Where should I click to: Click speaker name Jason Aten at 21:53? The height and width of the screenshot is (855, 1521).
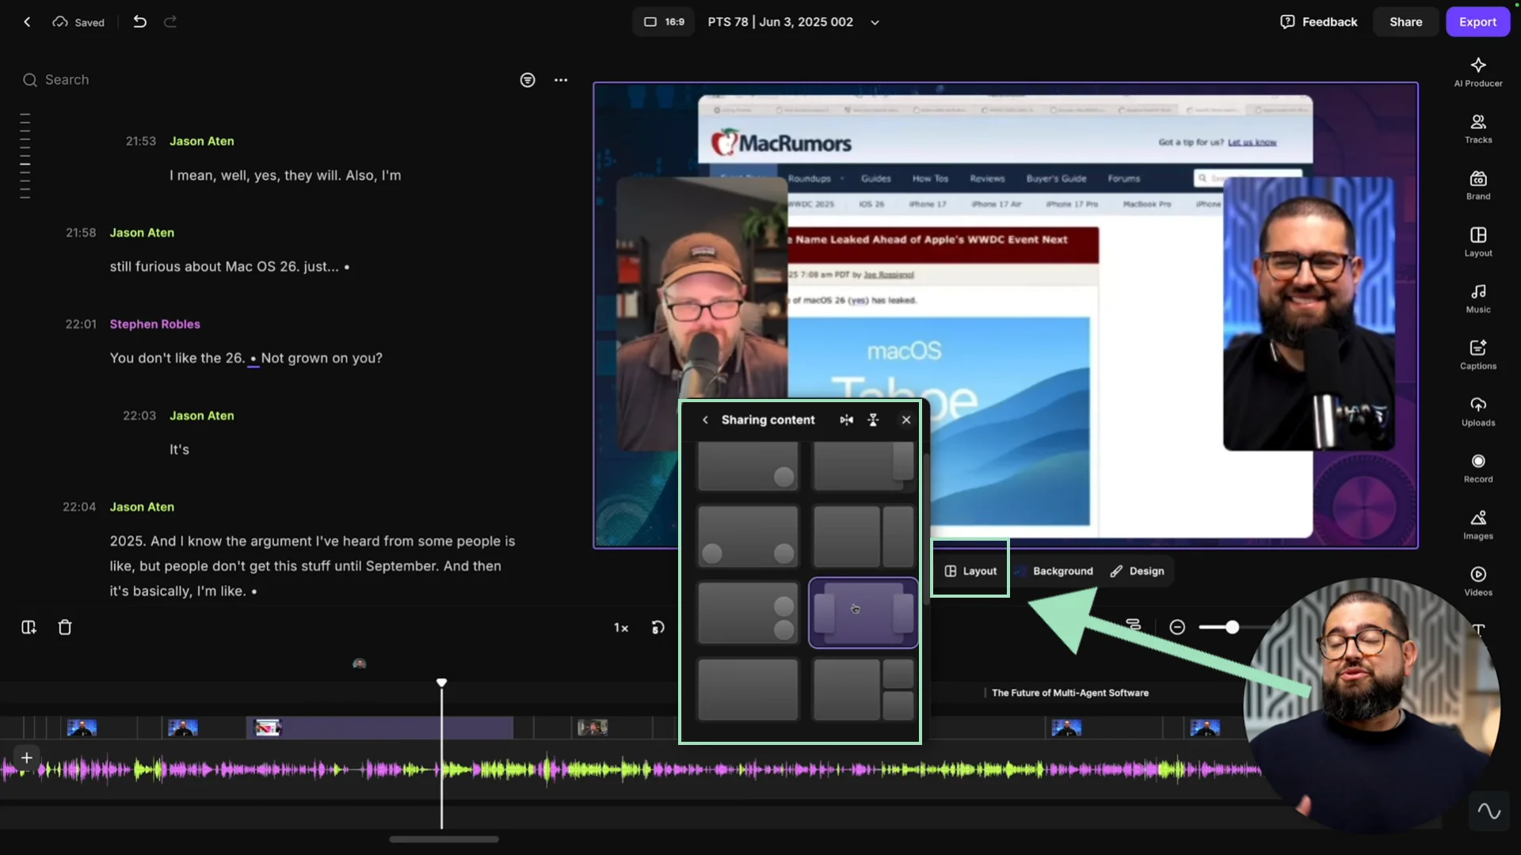click(x=201, y=141)
